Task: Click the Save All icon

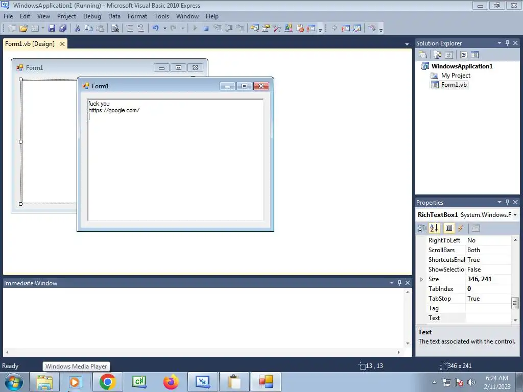Action: [63, 29]
